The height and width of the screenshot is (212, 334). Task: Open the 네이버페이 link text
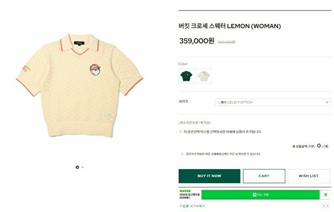[198, 206]
